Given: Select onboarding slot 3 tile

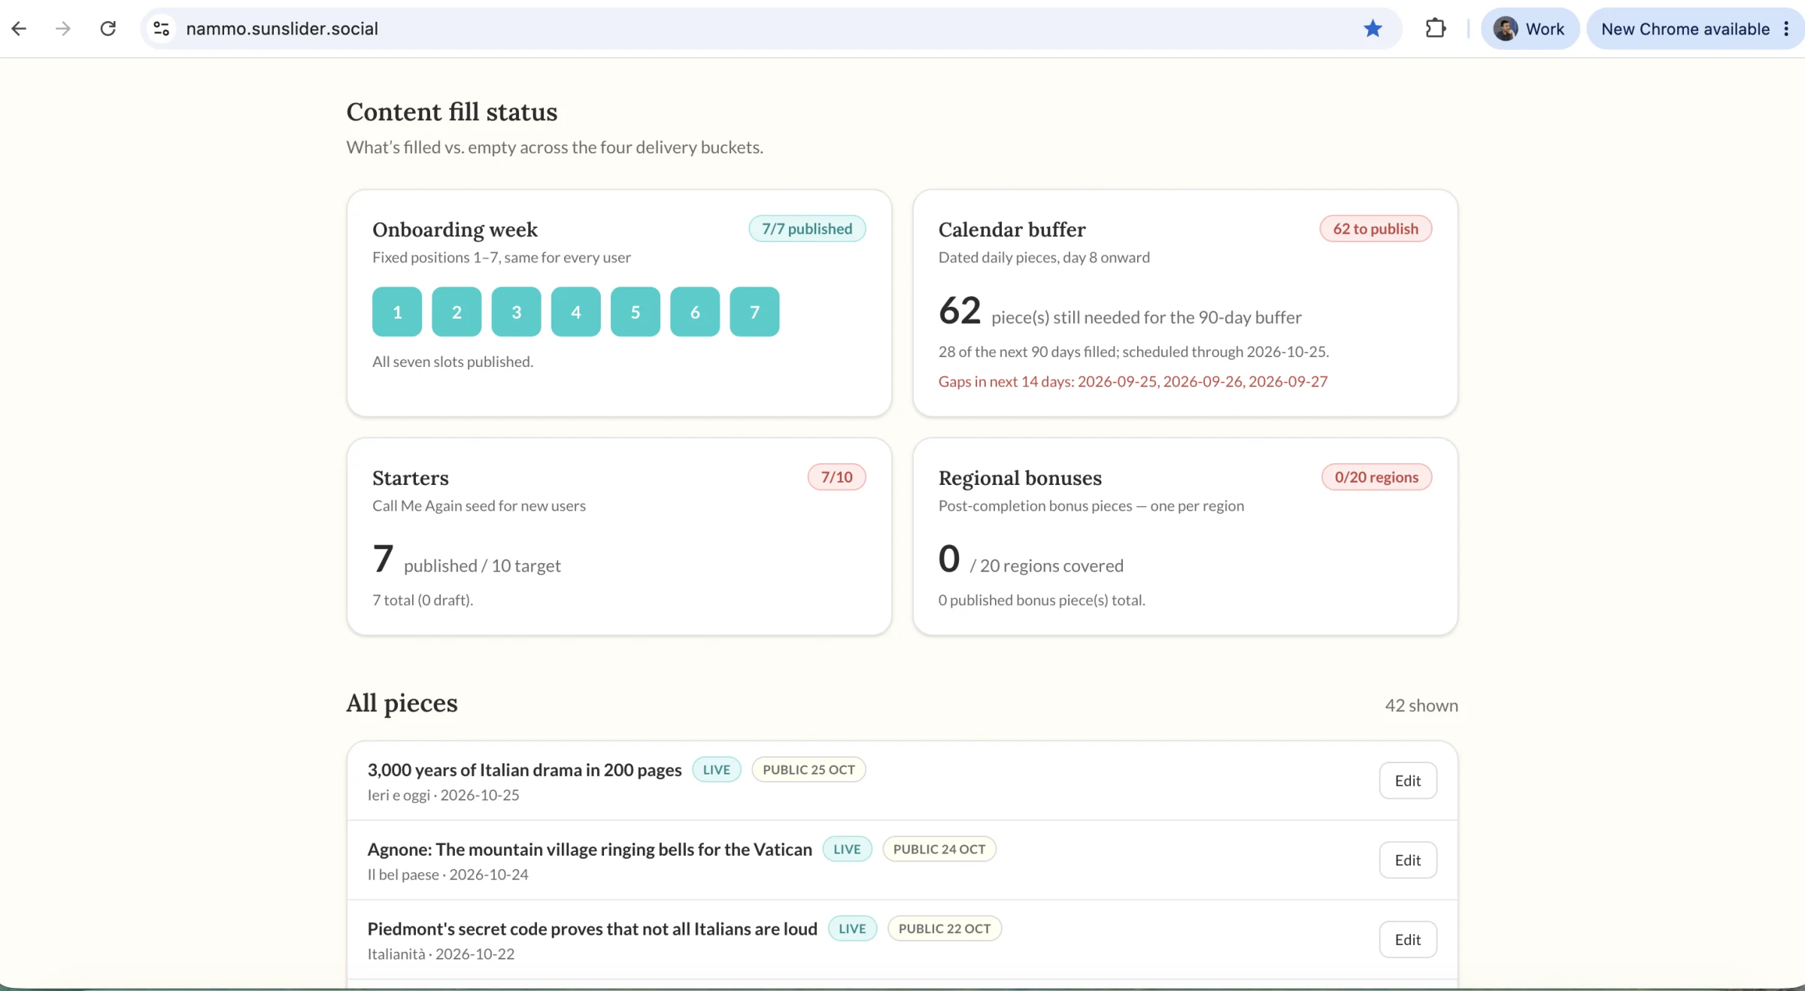Looking at the screenshot, I should tap(516, 311).
